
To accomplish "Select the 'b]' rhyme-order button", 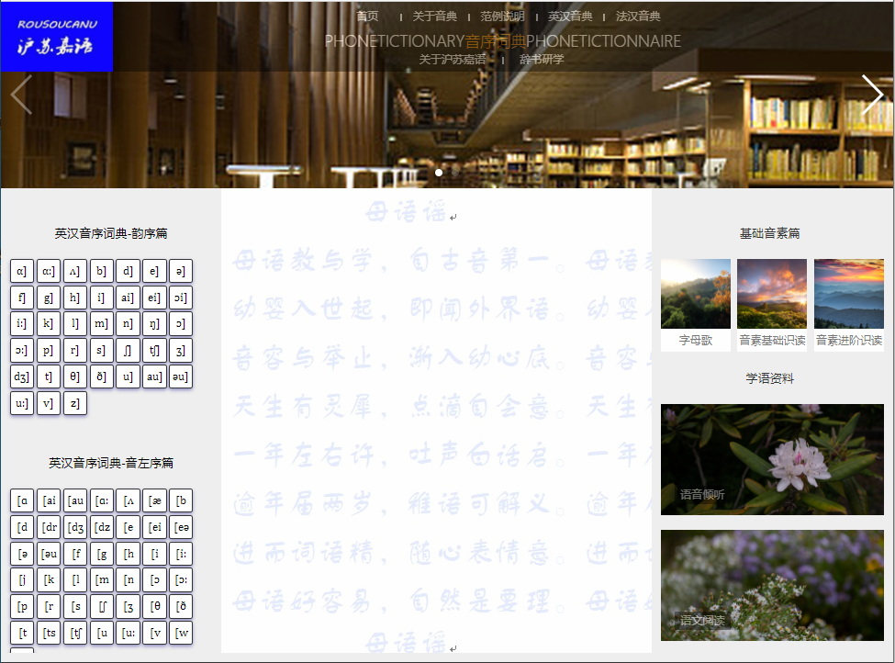I will pyautogui.click(x=101, y=271).
